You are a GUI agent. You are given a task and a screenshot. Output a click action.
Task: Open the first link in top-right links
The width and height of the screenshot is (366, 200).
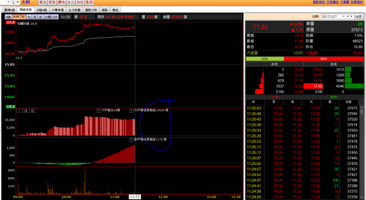[319, 2]
